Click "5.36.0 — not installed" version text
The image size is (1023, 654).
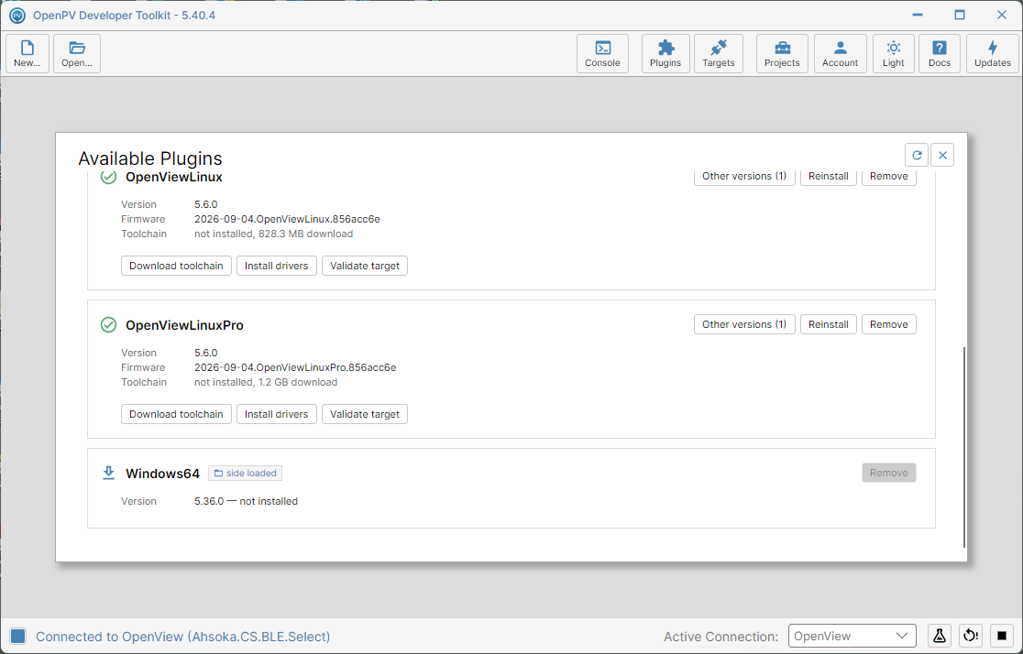pyautogui.click(x=246, y=501)
